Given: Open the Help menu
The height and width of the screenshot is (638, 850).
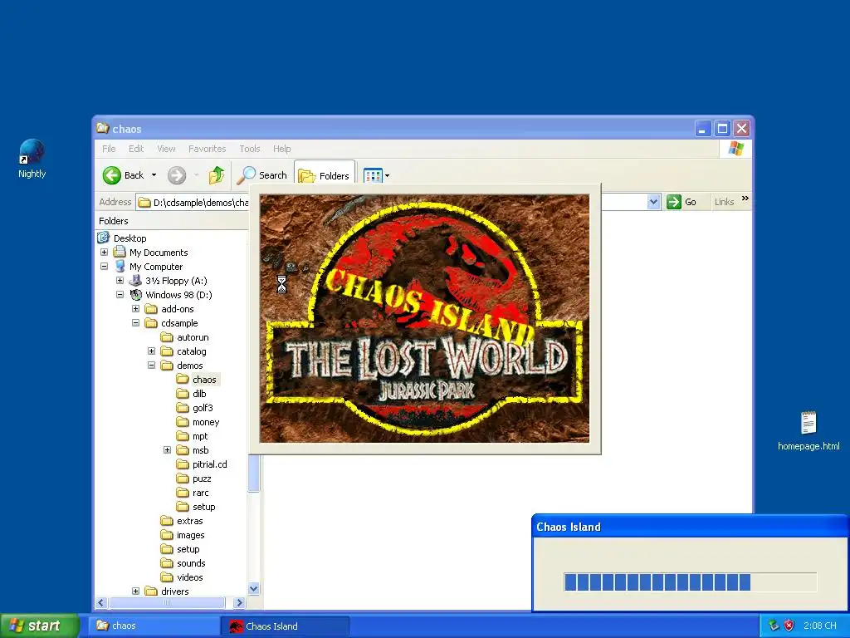Looking at the screenshot, I should pyautogui.click(x=282, y=149).
